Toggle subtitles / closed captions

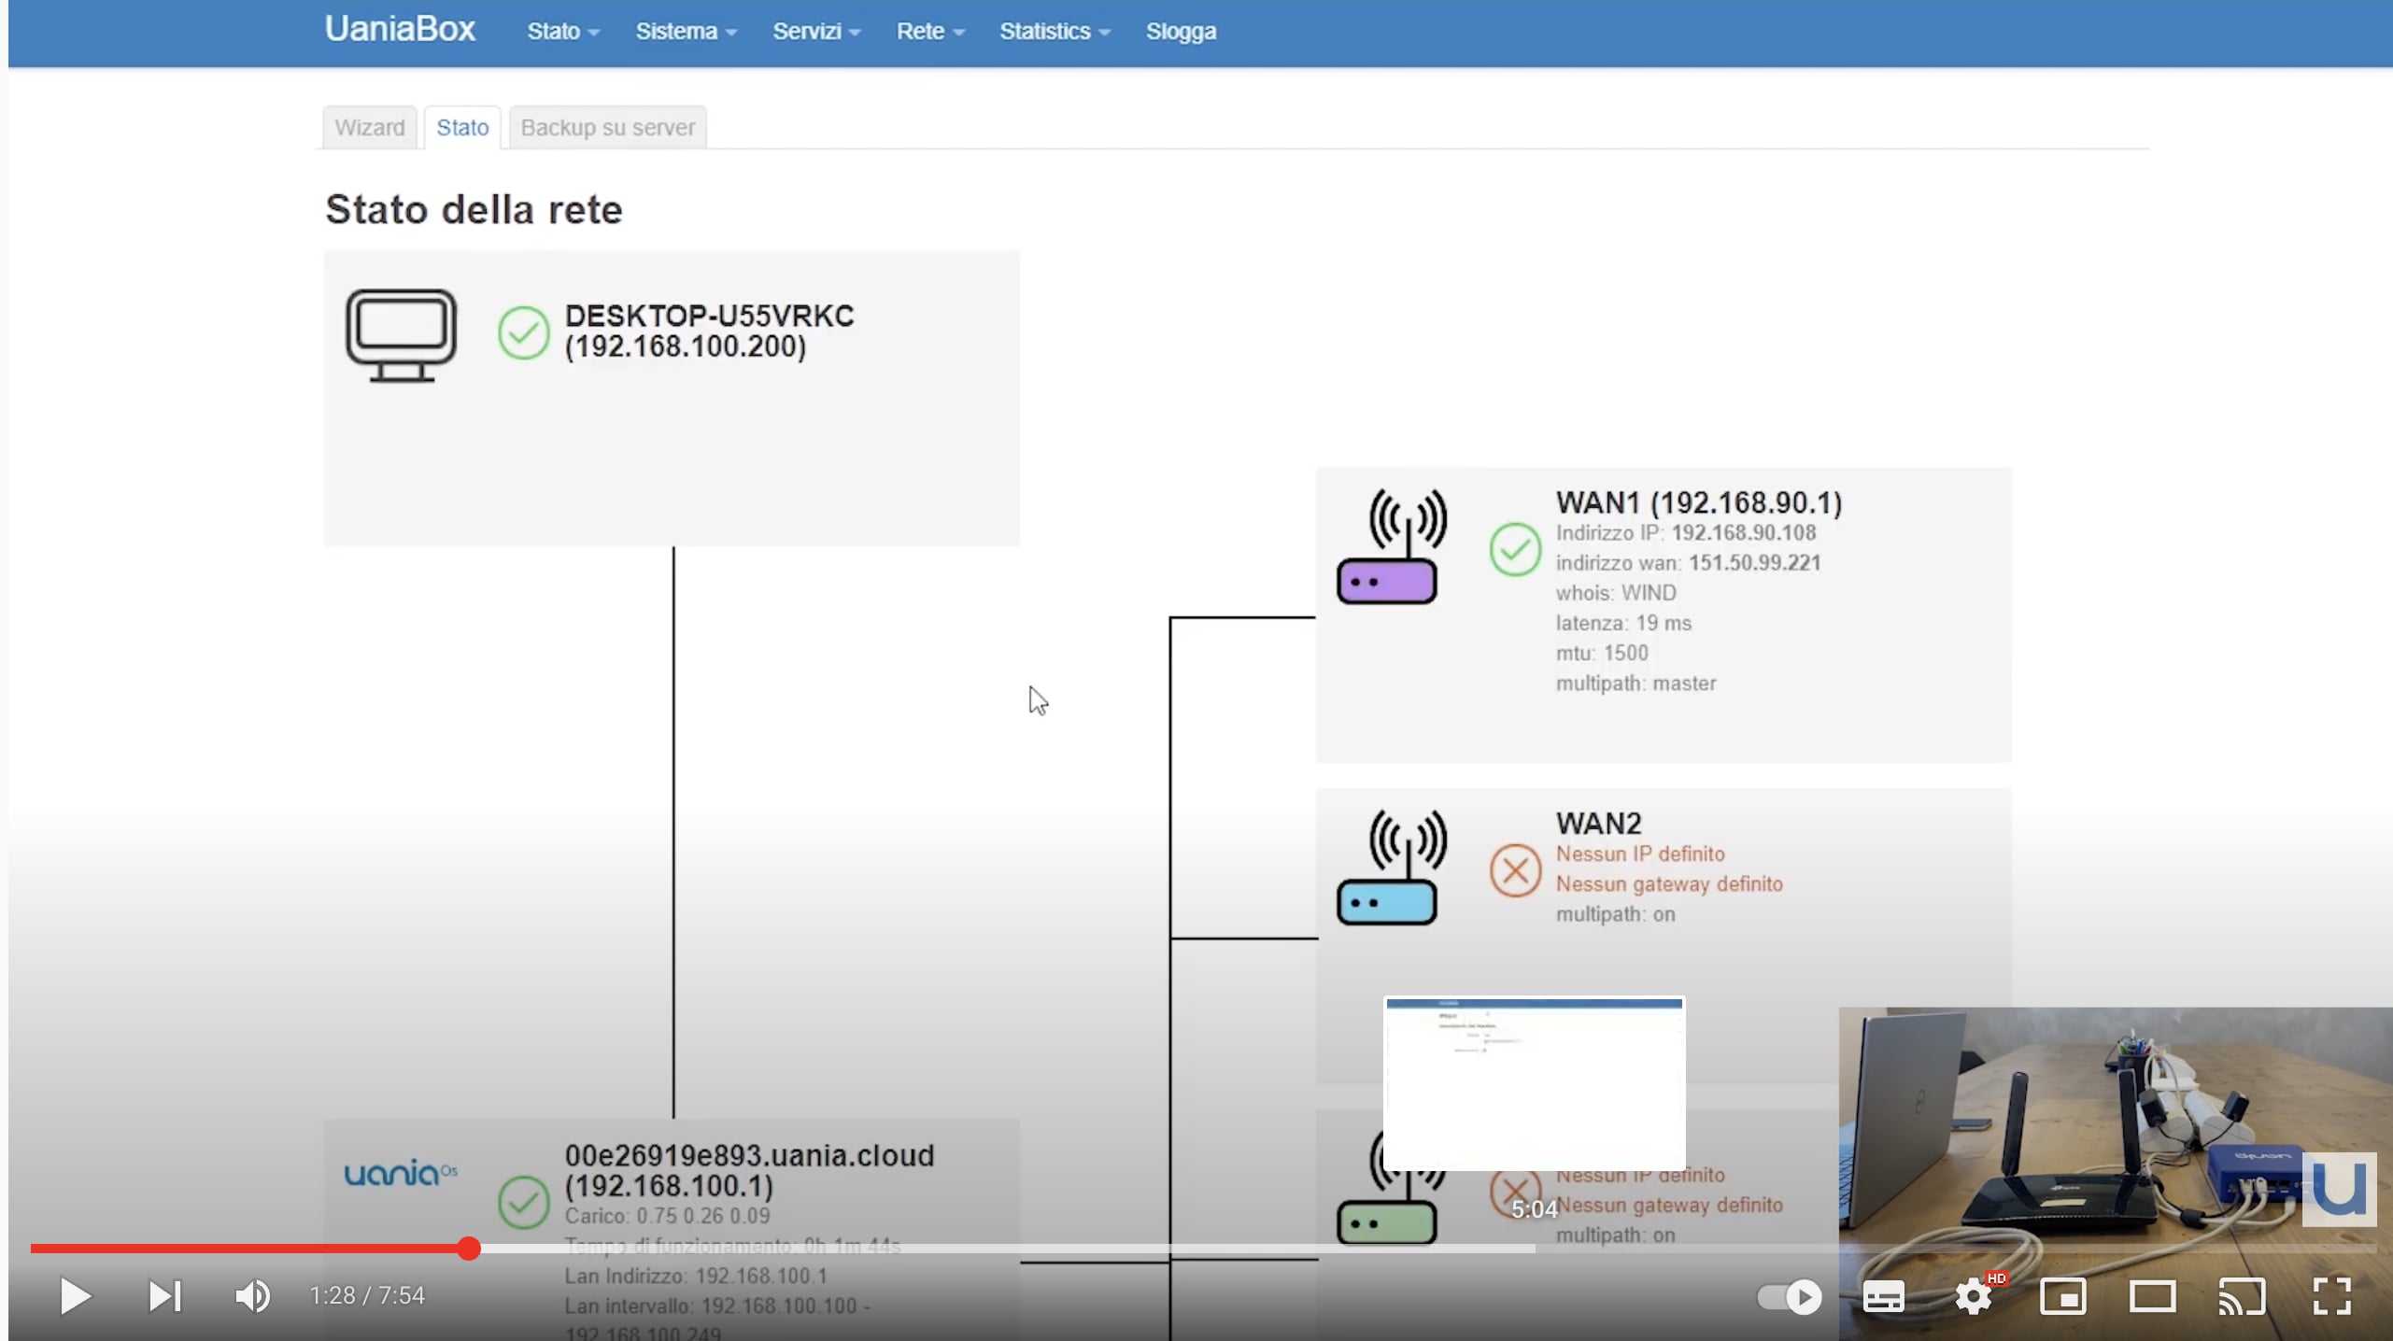(1883, 1296)
